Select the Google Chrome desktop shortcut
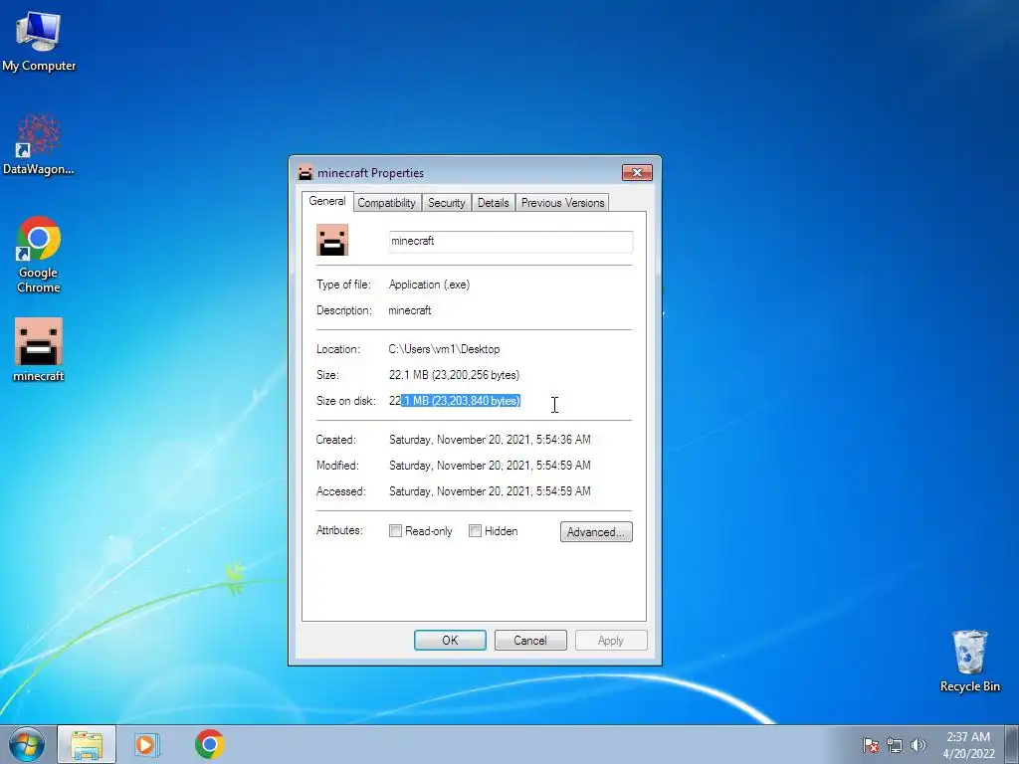Image resolution: width=1019 pixels, height=764 pixels. [x=39, y=254]
